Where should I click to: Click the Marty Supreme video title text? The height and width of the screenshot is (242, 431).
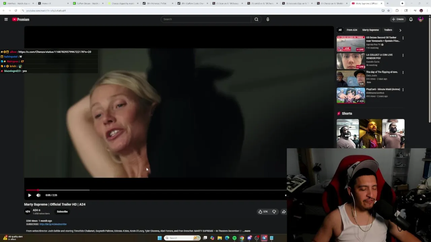coord(55,204)
